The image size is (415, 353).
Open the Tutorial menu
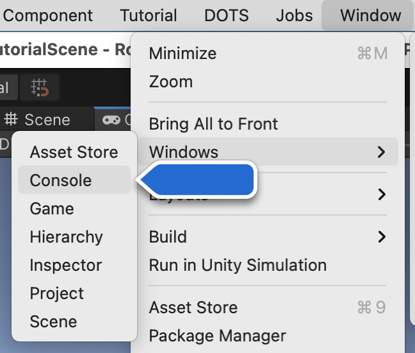pos(149,15)
